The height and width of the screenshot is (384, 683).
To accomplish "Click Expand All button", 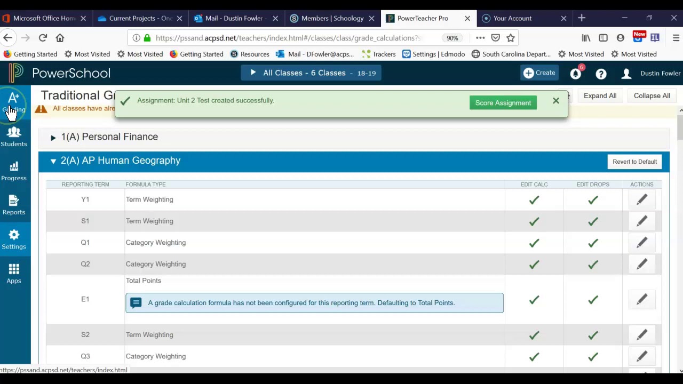I will pyautogui.click(x=600, y=96).
